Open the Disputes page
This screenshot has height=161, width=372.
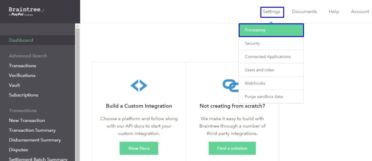[19, 150]
